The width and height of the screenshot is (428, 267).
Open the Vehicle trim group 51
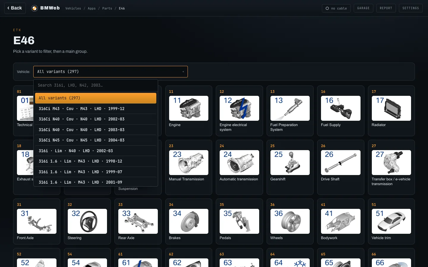(x=391, y=222)
